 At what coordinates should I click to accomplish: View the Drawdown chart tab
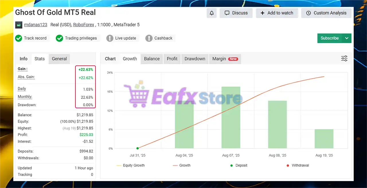point(195,59)
